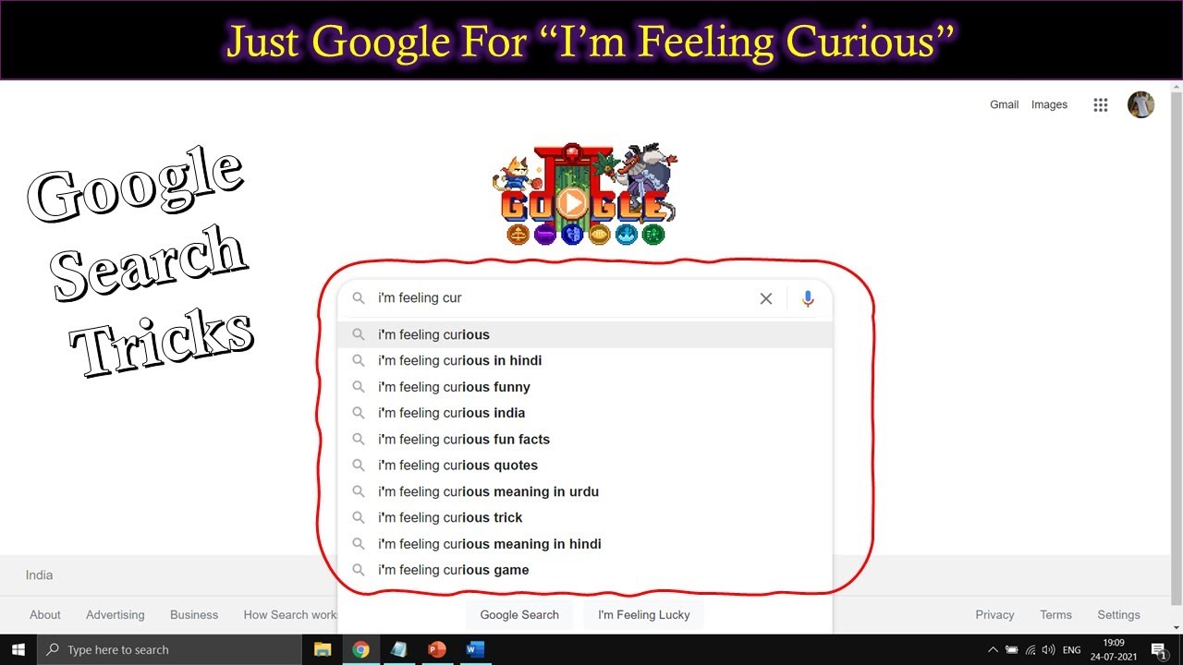Open the Advertising footer link
Screen dimensions: 1183x665
coord(116,614)
